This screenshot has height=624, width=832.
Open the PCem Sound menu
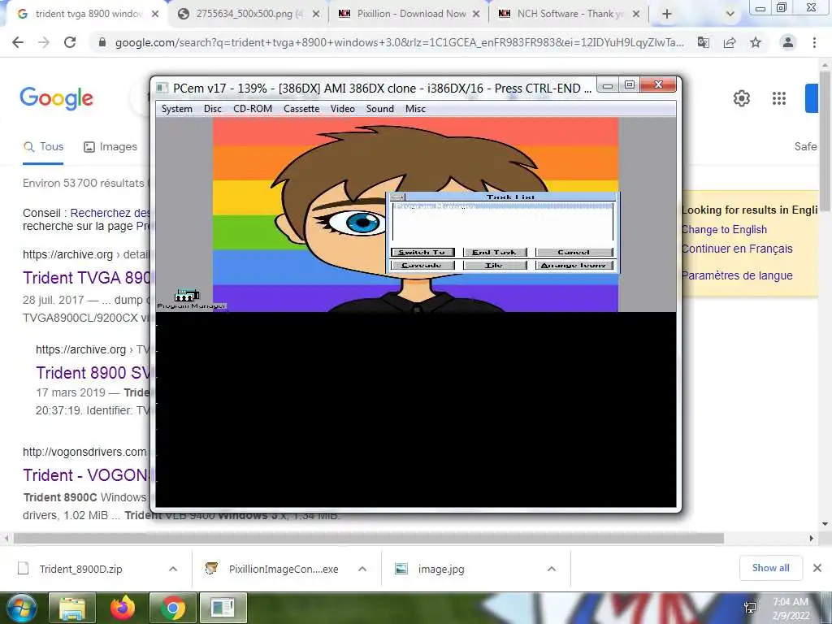pyautogui.click(x=380, y=109)
